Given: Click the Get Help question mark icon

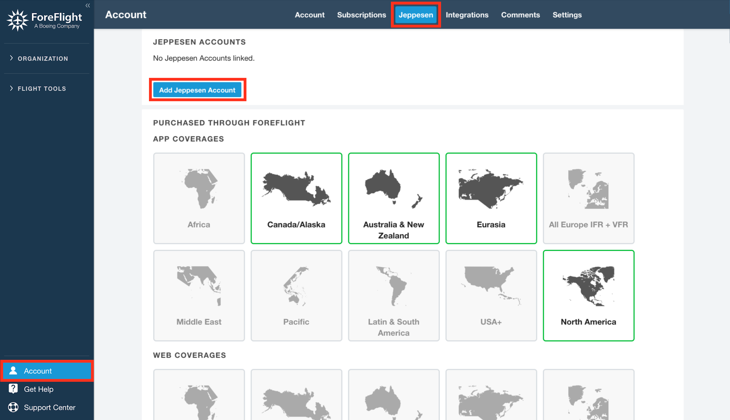Looking at the screenshot, I should coord(13,389).
